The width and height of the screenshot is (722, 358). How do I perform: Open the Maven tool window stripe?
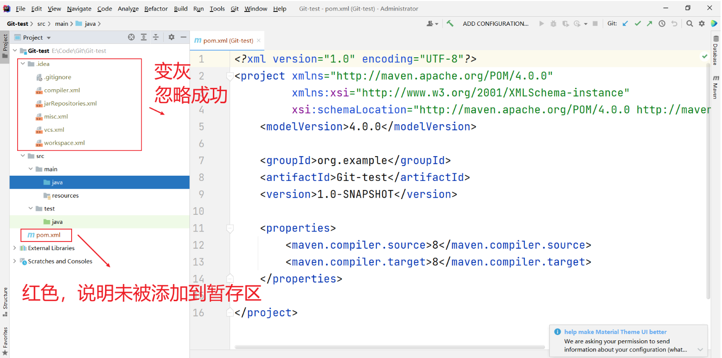point(716,87)
